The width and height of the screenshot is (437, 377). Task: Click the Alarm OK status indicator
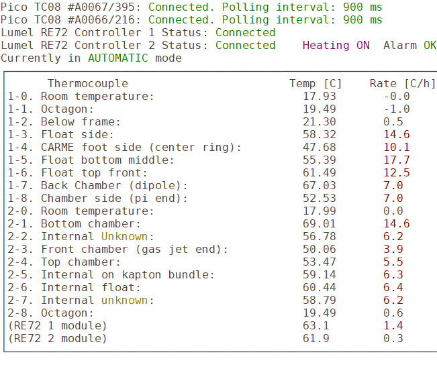coord(409,45)
